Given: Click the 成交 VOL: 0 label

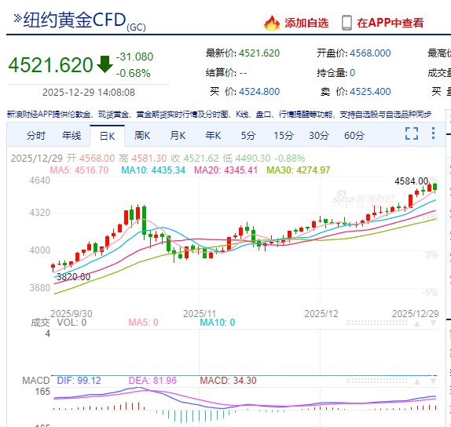Looking at the screenshot, I should pos(59,323).
